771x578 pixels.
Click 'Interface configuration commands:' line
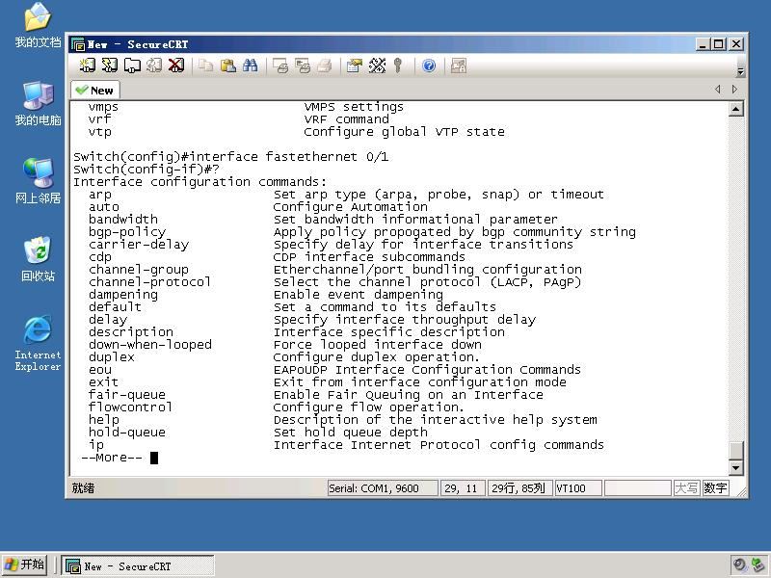pos(199,182)
